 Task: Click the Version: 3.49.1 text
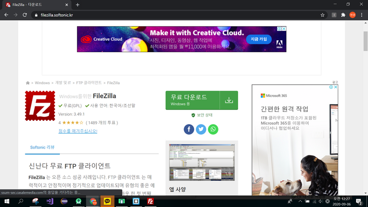71,114
